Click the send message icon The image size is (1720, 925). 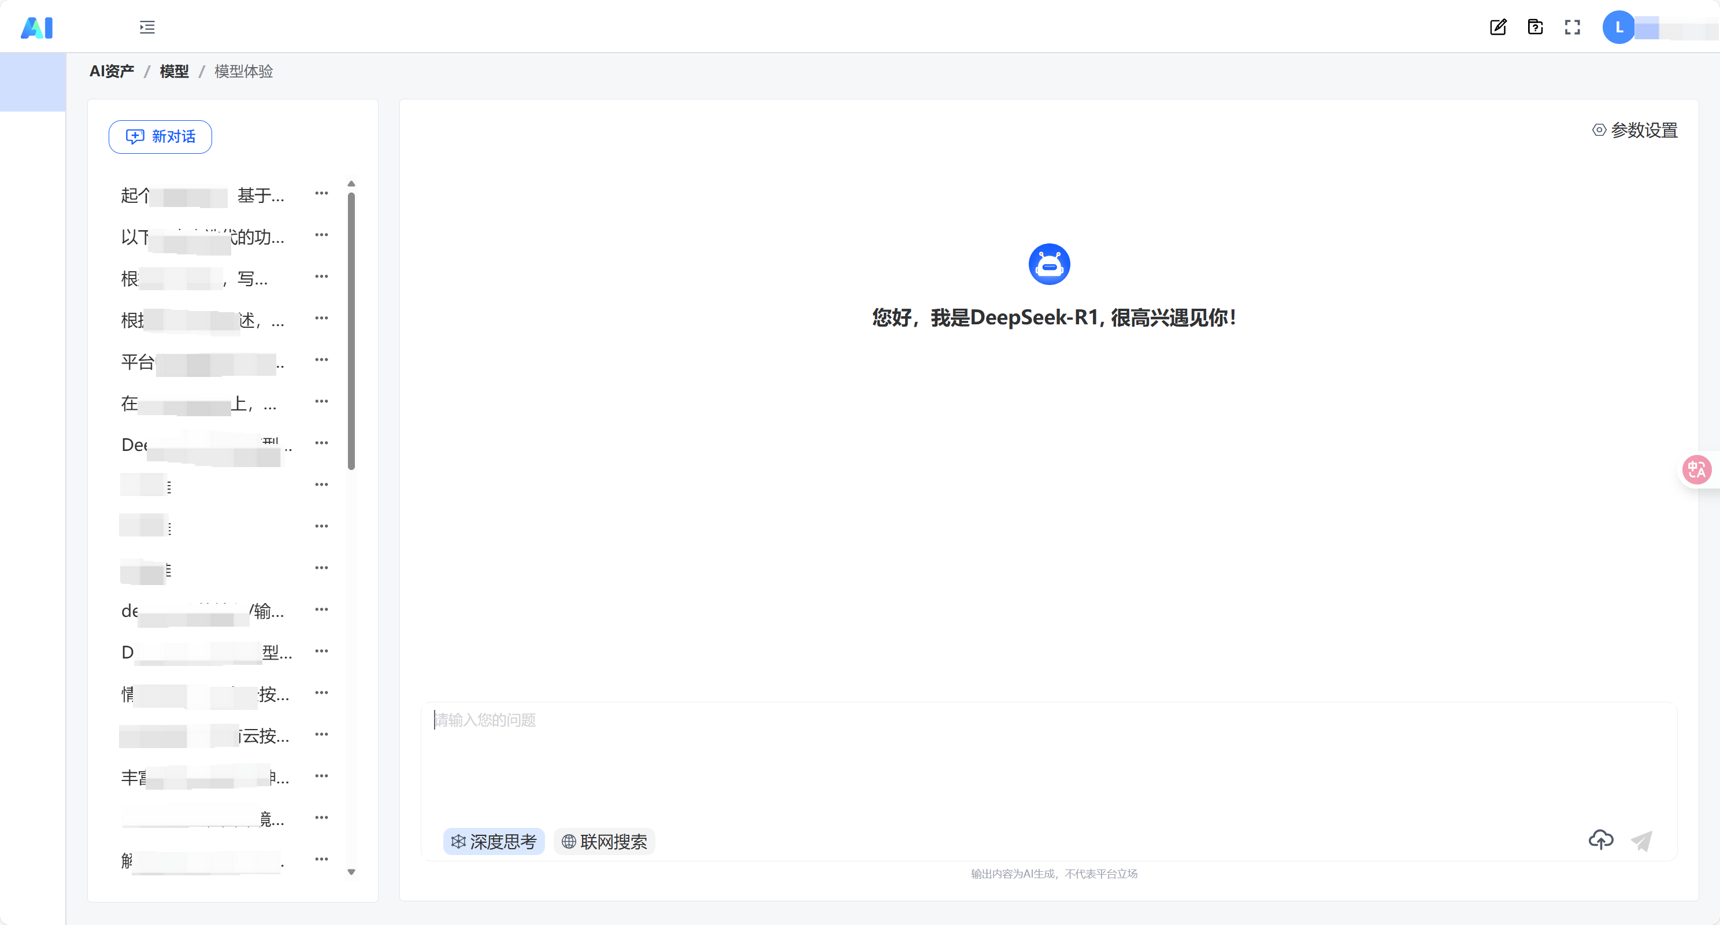(x=1641, y=841)
